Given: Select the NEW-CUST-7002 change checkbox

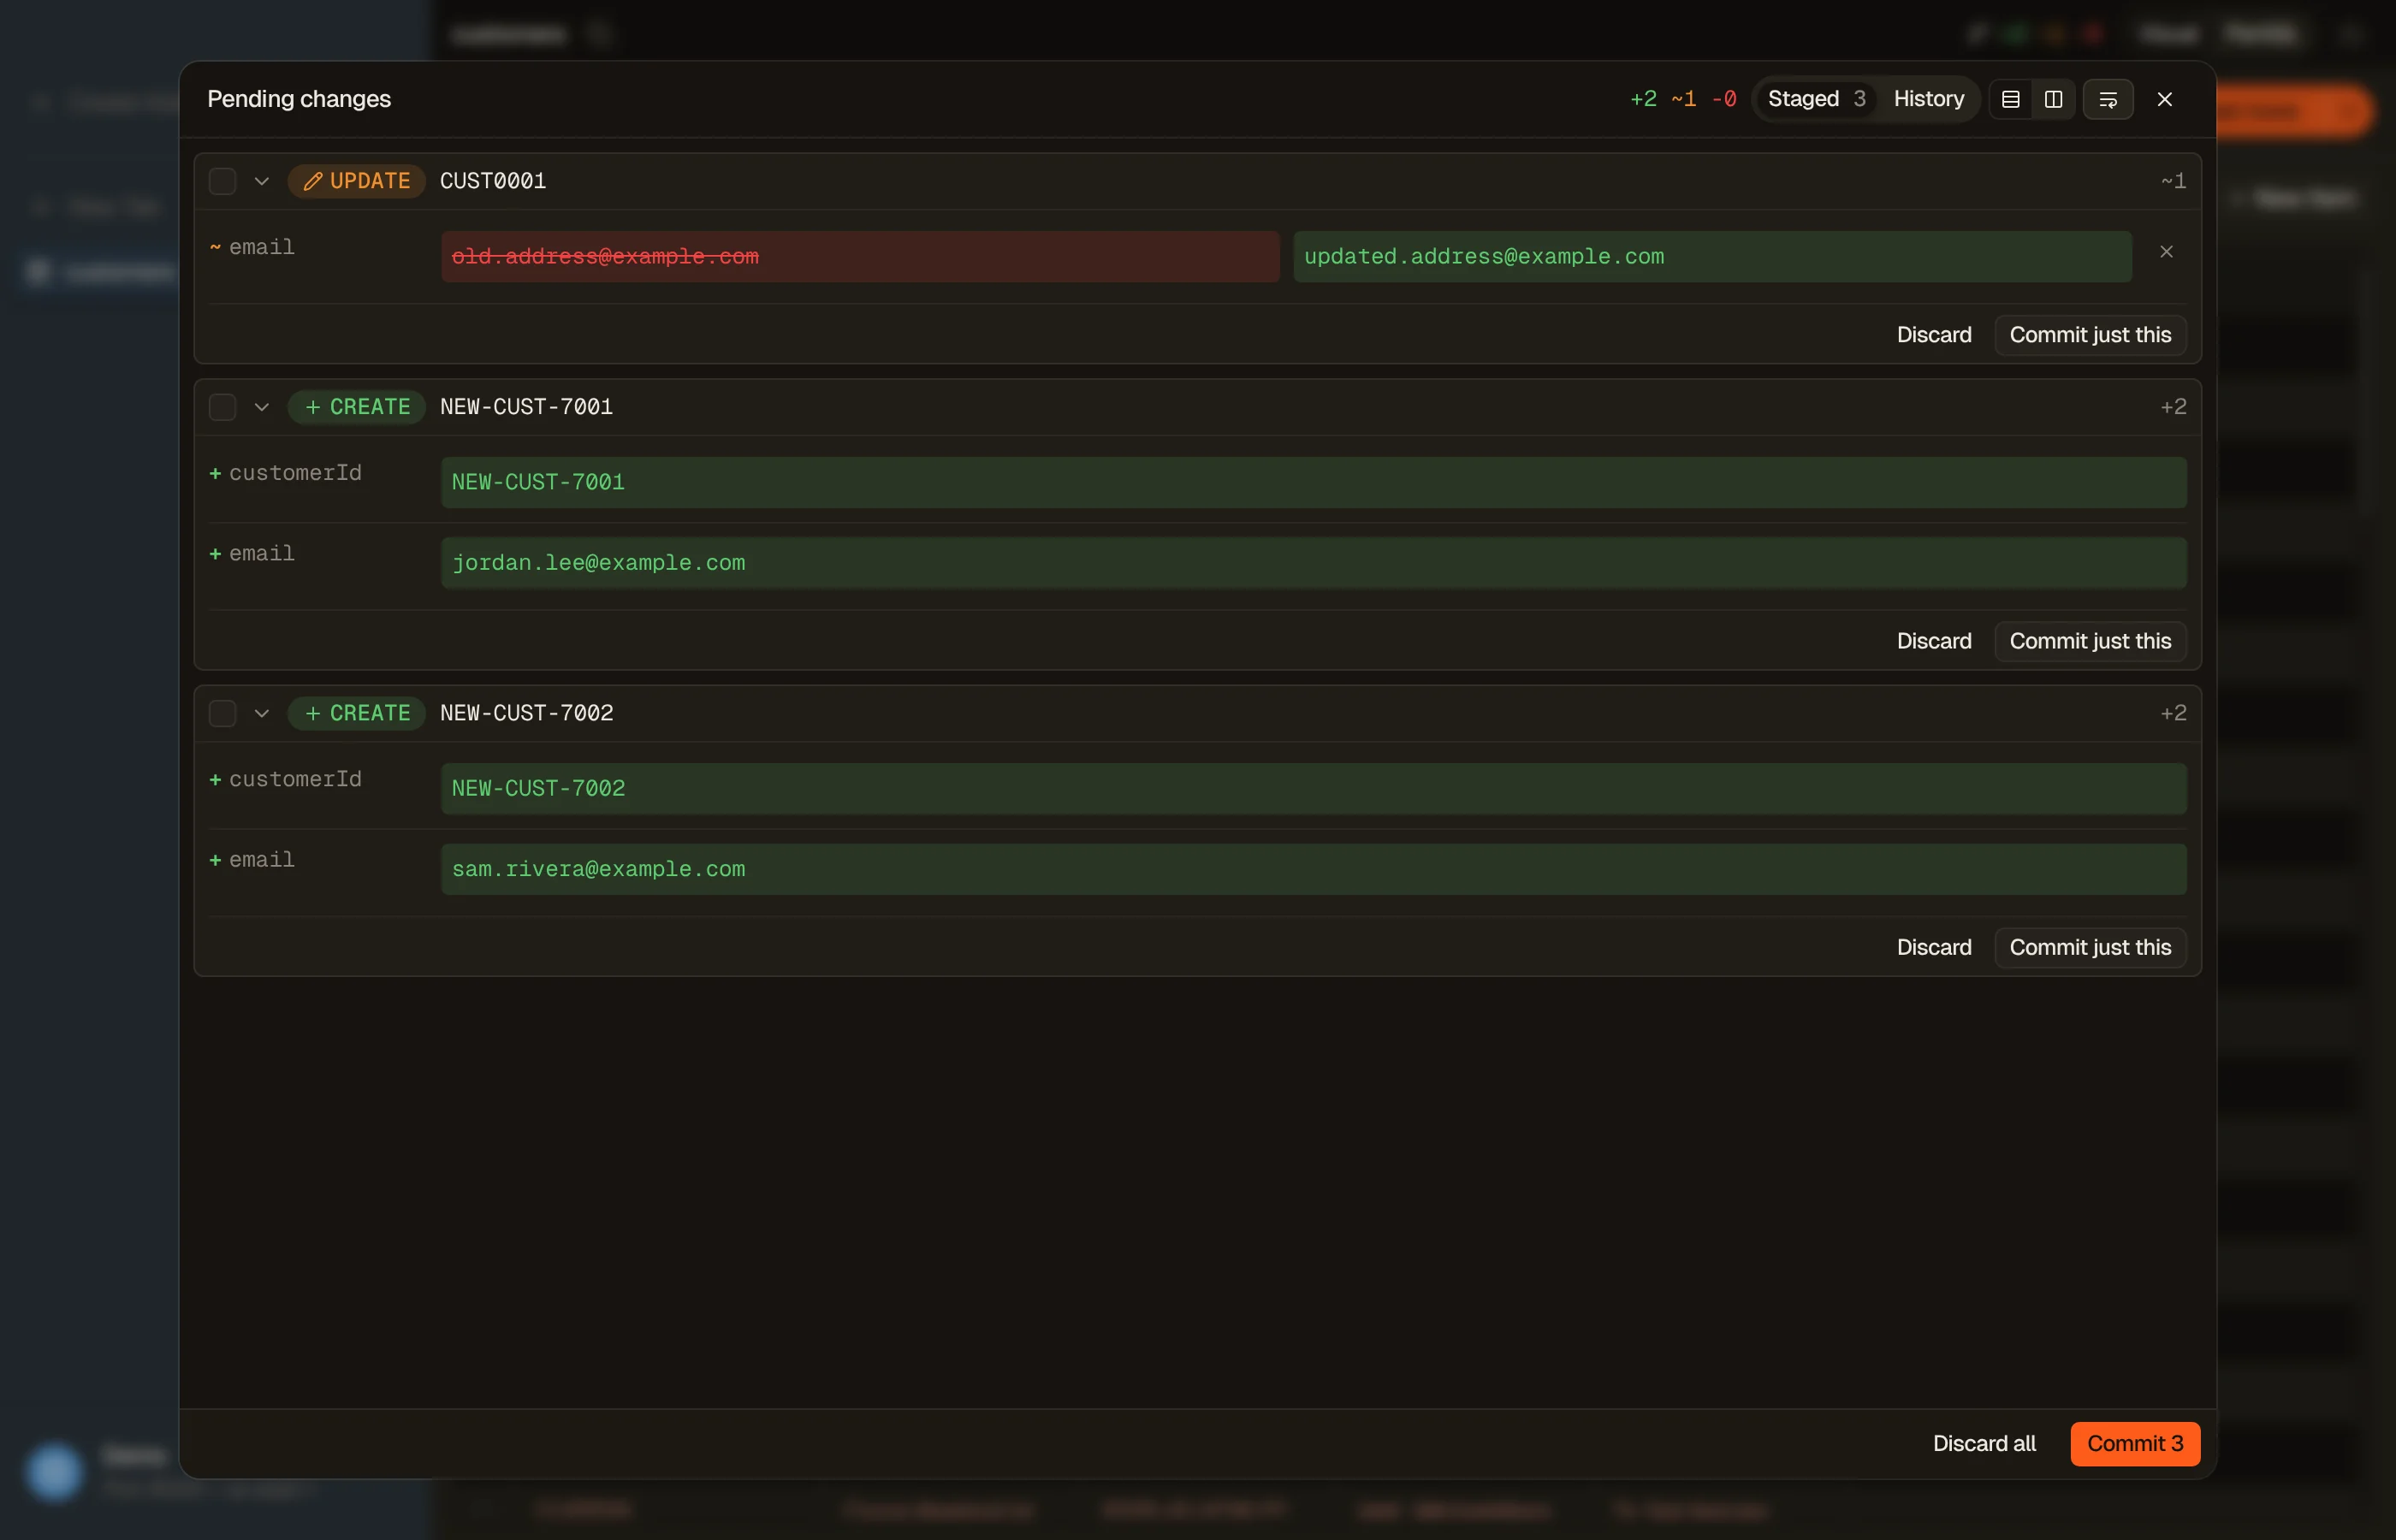Looking at the screenshot, I should click(x=222, y=713).
